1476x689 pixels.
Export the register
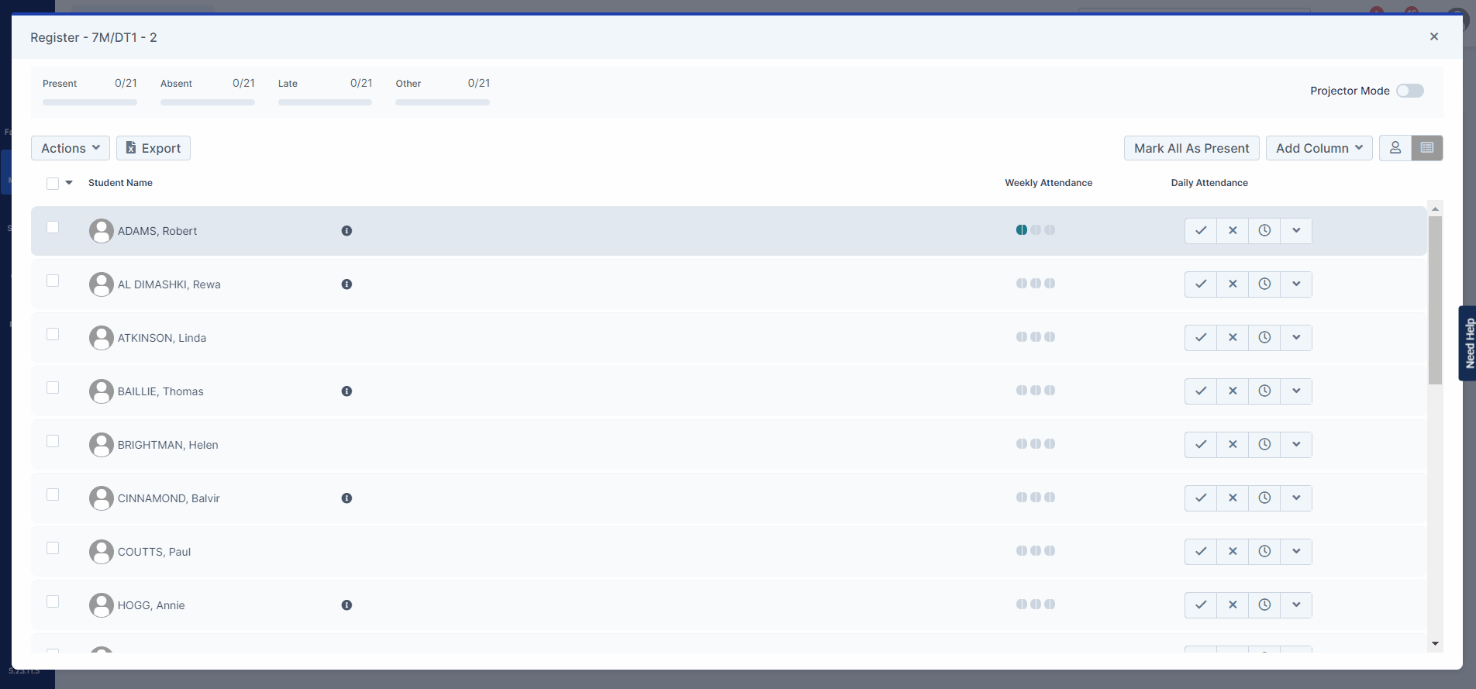tap(153, 148)
